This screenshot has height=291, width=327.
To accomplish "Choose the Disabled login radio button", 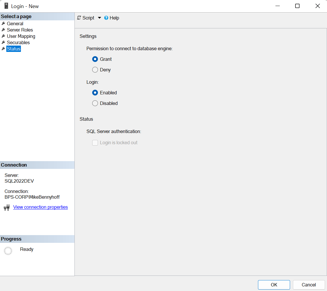I will click(x=95, y=103).
